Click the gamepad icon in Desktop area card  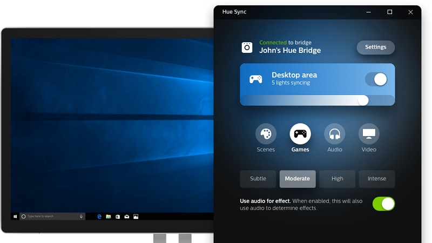(255, 79)
